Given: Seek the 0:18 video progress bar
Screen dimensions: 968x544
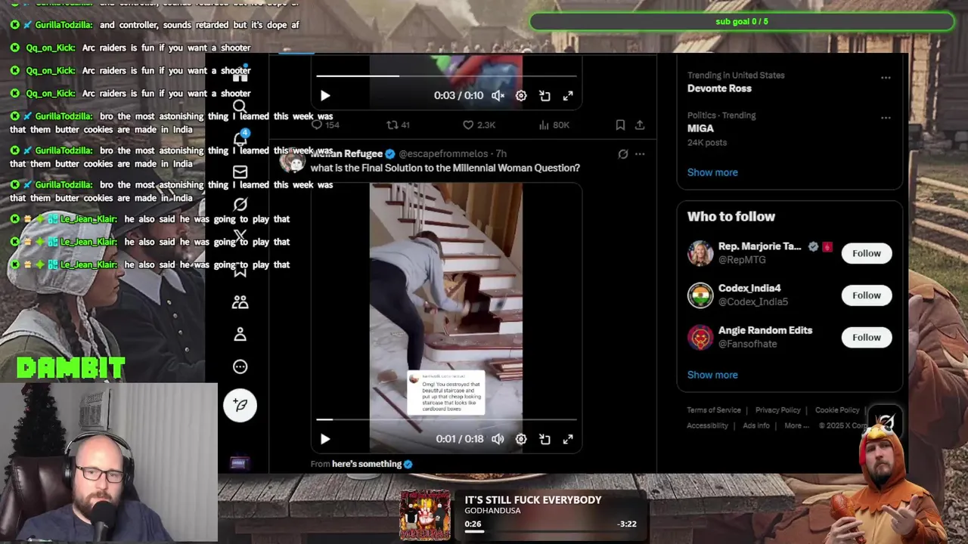Looking at the screenshot, I should 446,419.
